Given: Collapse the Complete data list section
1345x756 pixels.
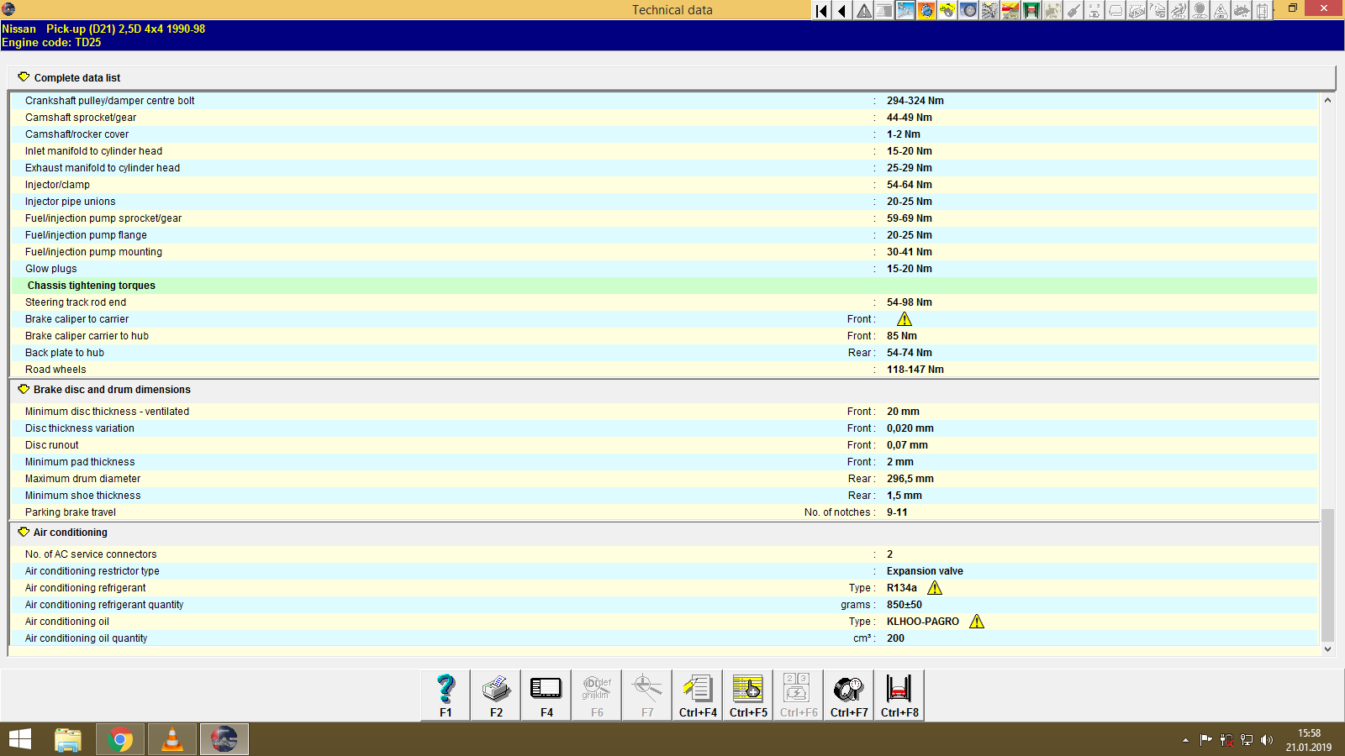Looking at the screenshot, I should tap(23, 76).
